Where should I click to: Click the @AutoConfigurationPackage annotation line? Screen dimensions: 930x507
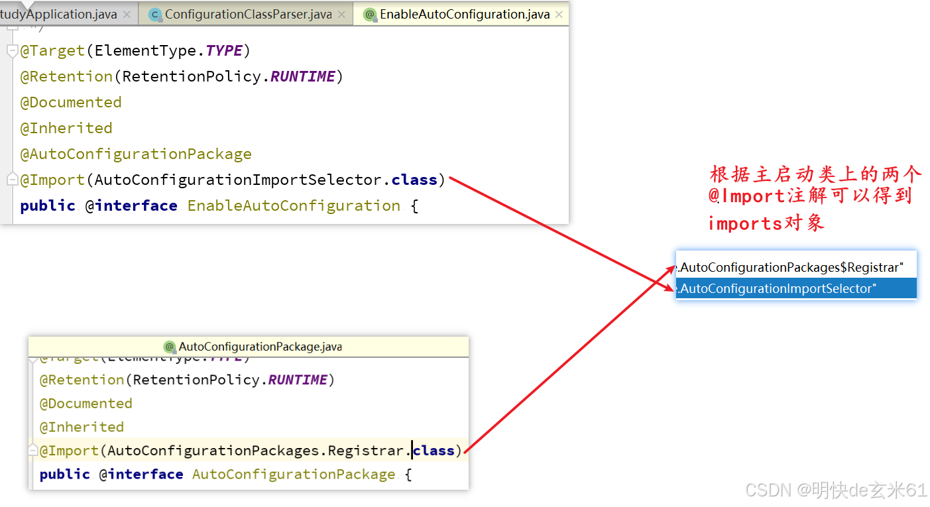coord(136,154)
